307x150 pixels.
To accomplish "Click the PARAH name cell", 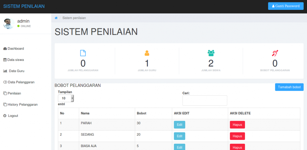I will 107,125.
